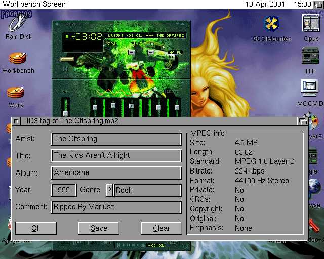Click the Comment field Ripped By Mariusz

(116, 207)
